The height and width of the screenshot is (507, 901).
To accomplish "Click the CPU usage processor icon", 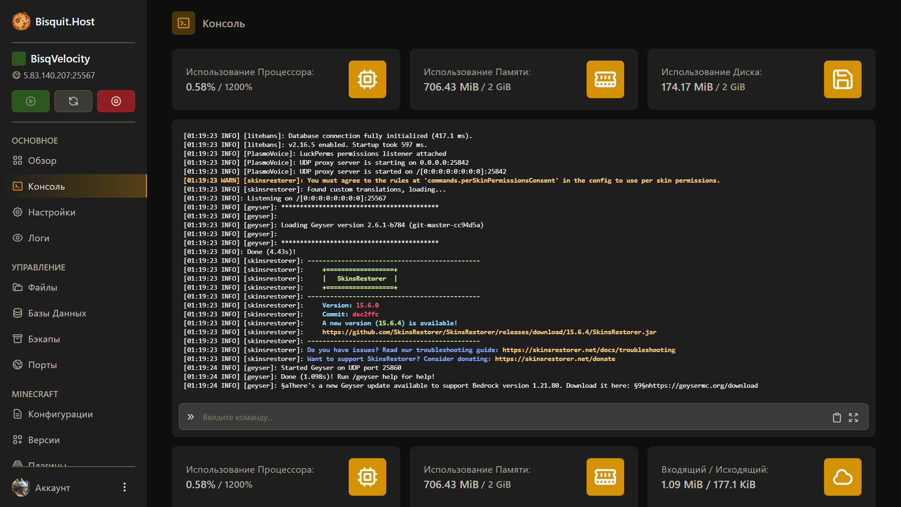I will [x=367, y=79].
